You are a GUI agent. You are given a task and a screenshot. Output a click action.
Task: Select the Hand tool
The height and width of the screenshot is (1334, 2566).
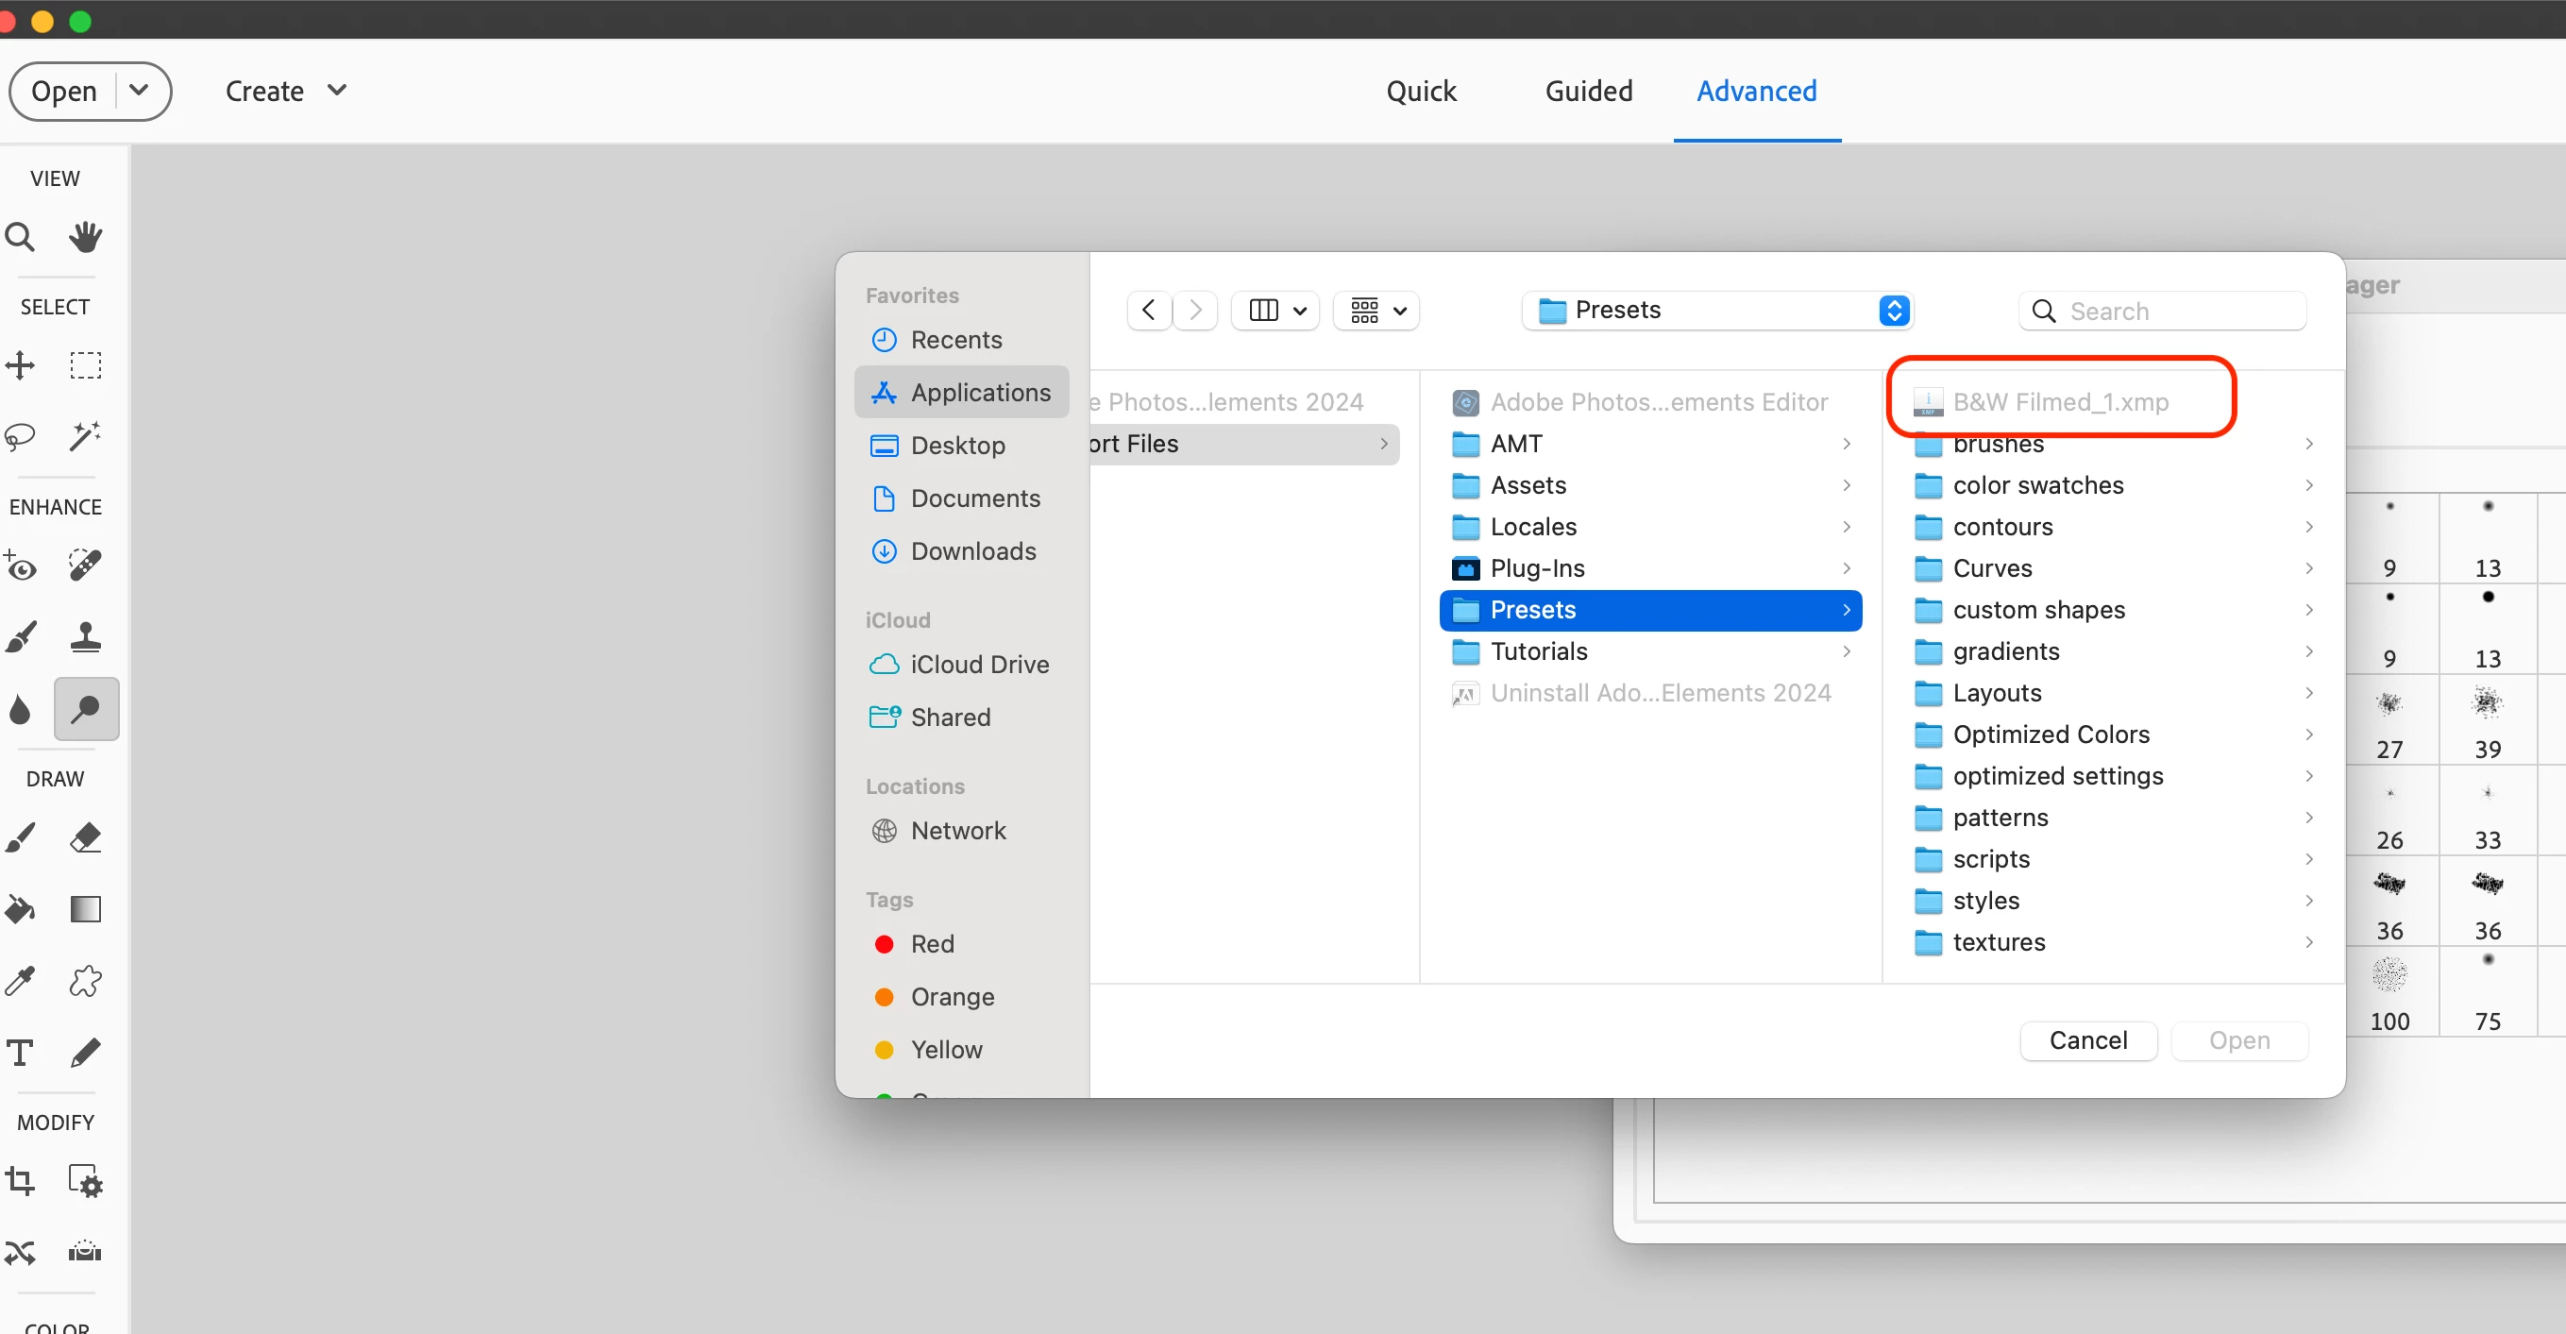86,237
